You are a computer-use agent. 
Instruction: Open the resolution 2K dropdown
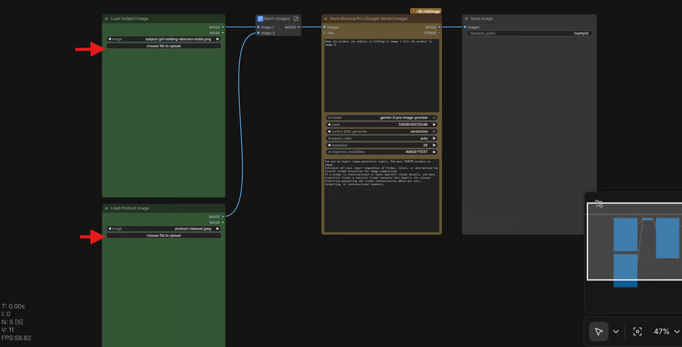tap(381, 145)
